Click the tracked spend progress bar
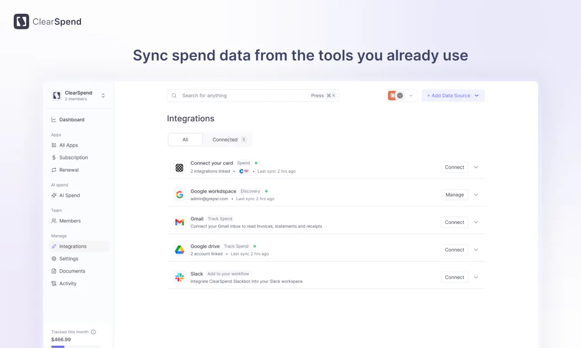Screen dimensions: 581x348 click(x=75, y=347)
